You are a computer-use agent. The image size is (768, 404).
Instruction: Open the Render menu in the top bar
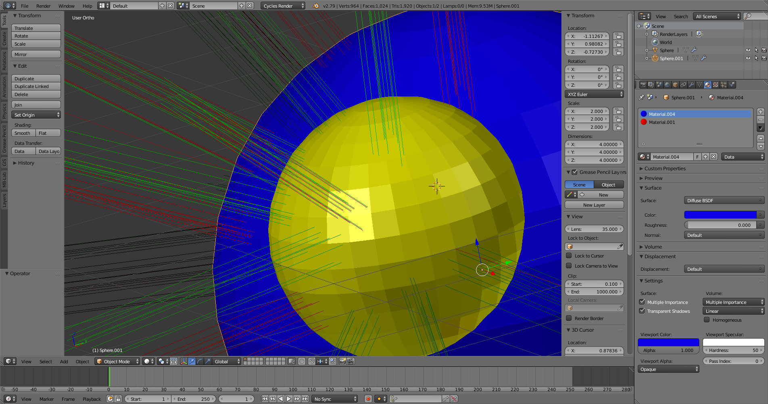(x=43, y=6)
